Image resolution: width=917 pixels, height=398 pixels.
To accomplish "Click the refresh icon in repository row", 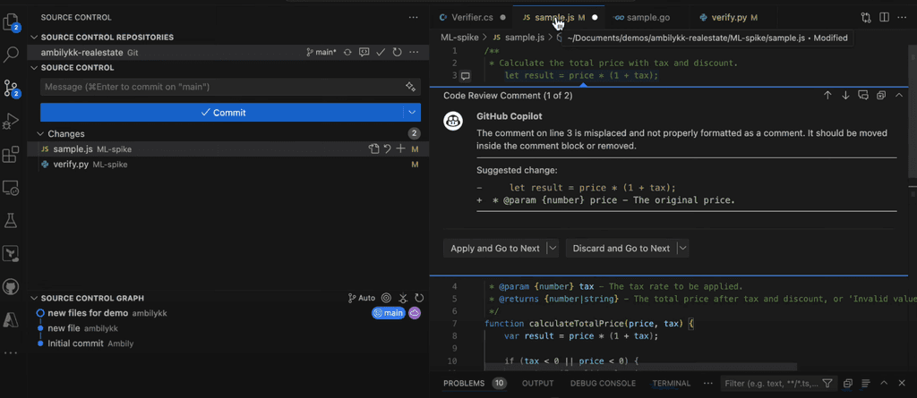I will coord(397,52).
